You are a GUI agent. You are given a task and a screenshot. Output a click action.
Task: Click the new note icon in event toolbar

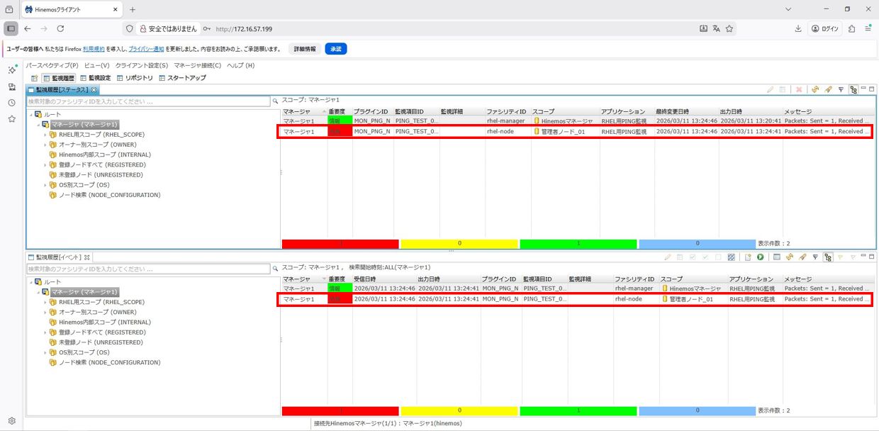[747, 257]
